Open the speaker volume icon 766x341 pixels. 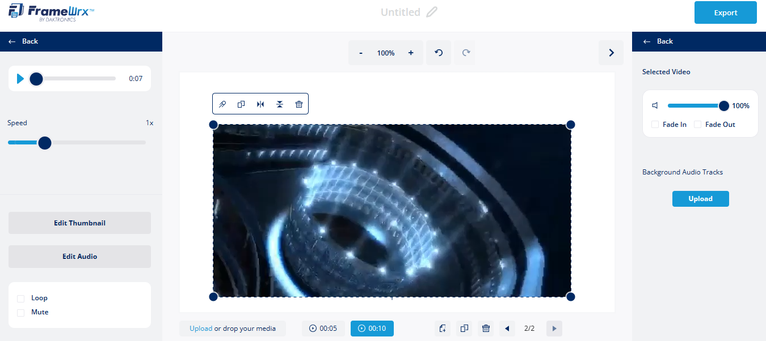[655, 105]
